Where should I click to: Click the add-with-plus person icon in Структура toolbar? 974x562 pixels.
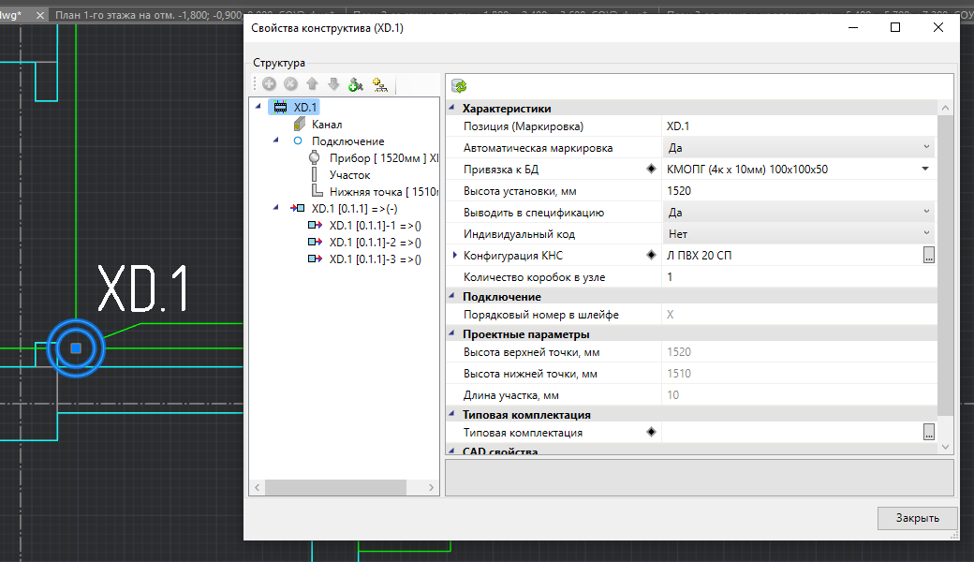[355, 85]
